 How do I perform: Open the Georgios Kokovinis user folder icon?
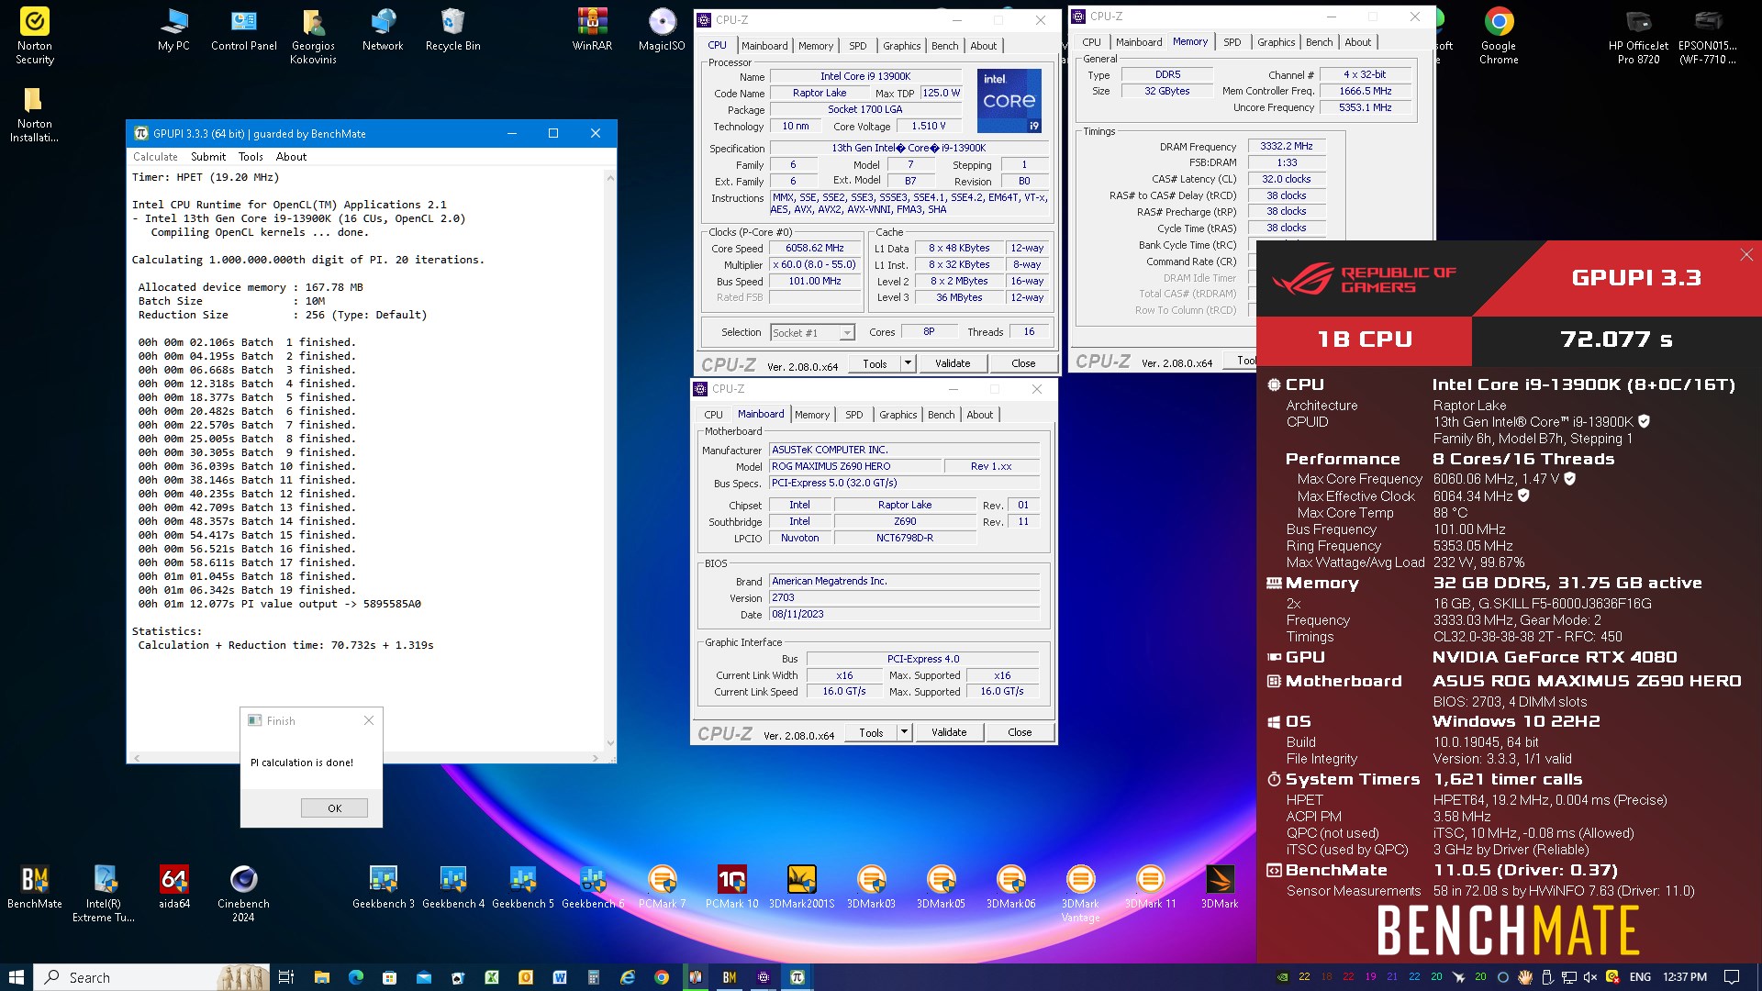click(x=313, y=37)
